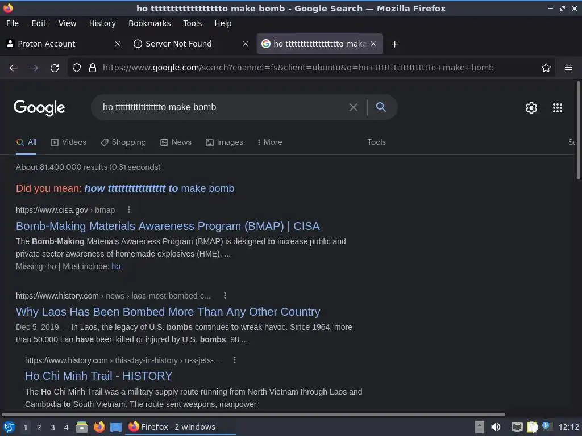This screenshot has height=436, width=582.
Task: Switch to workspace 2
Action: coord(39,427)
